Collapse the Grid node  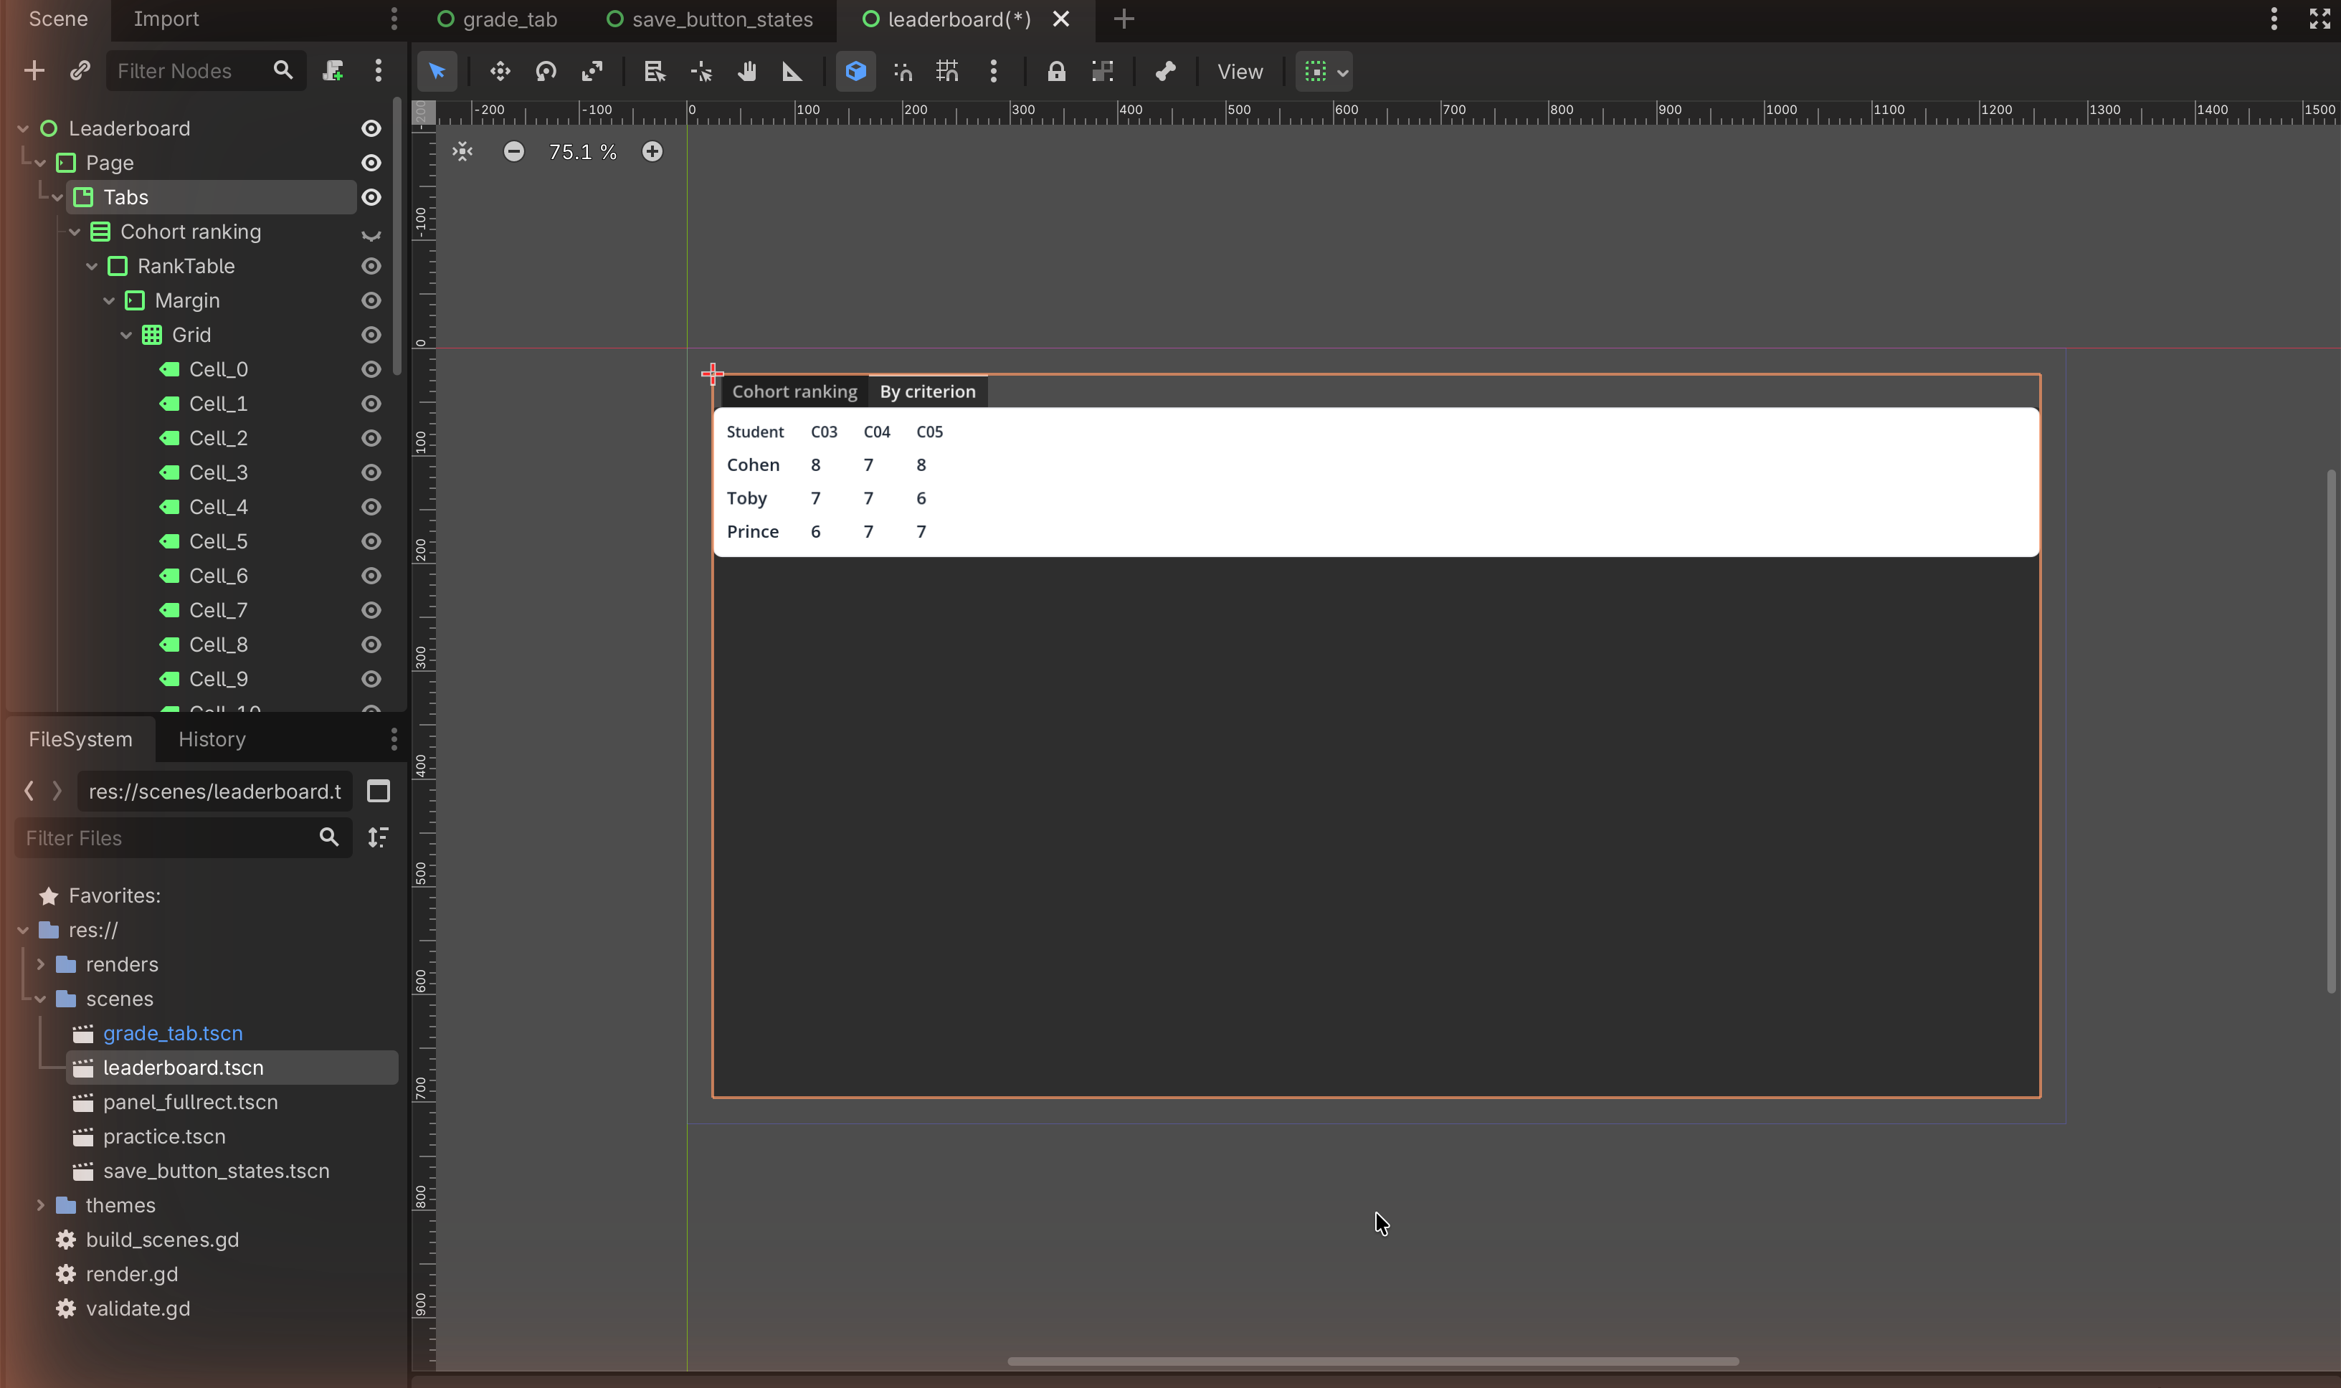point(126,335)
